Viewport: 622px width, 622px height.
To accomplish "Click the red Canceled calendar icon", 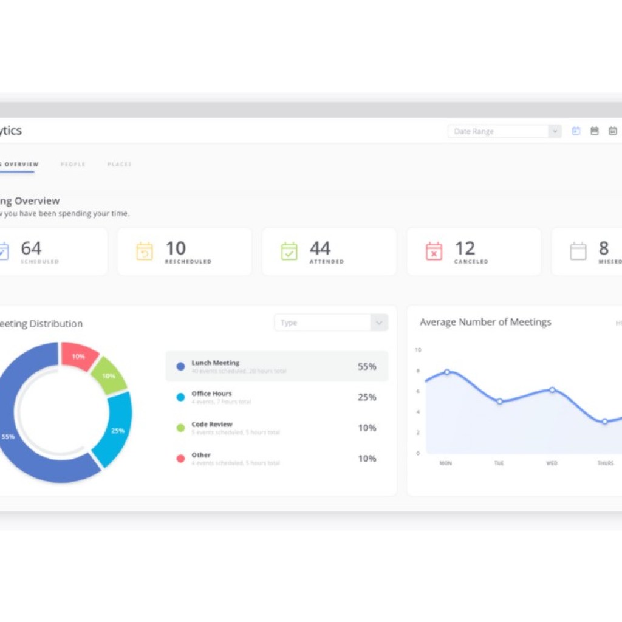I will tap(434, 251).
